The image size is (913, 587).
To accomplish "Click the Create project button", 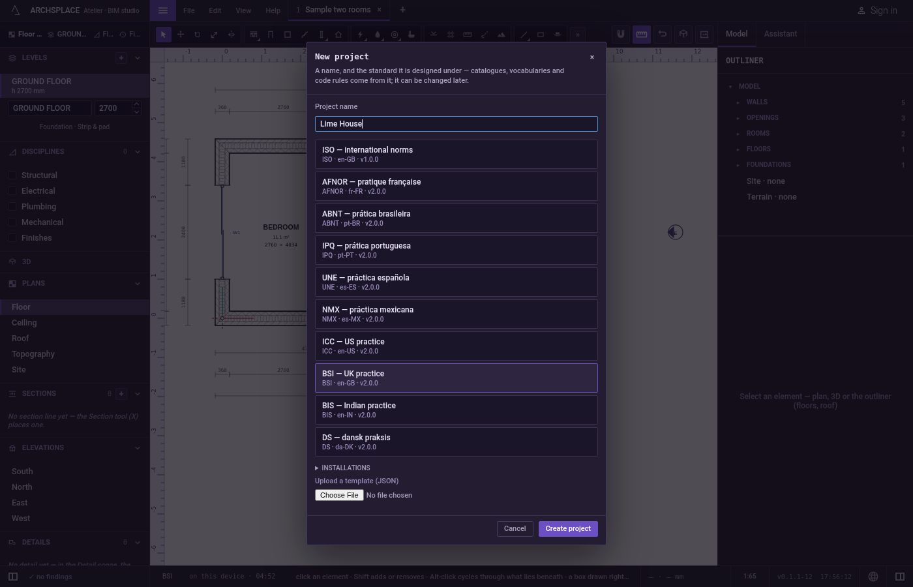I will pyautogui.click(x=568, y=529).
